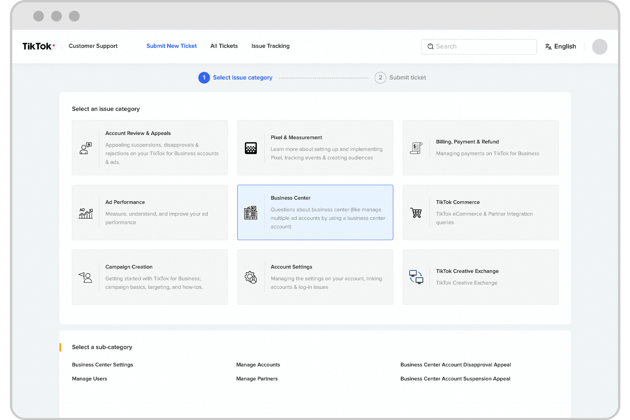Click Issue Tracking navigation item
Viewport: 630px width, 420px height.
pos(270,46)
